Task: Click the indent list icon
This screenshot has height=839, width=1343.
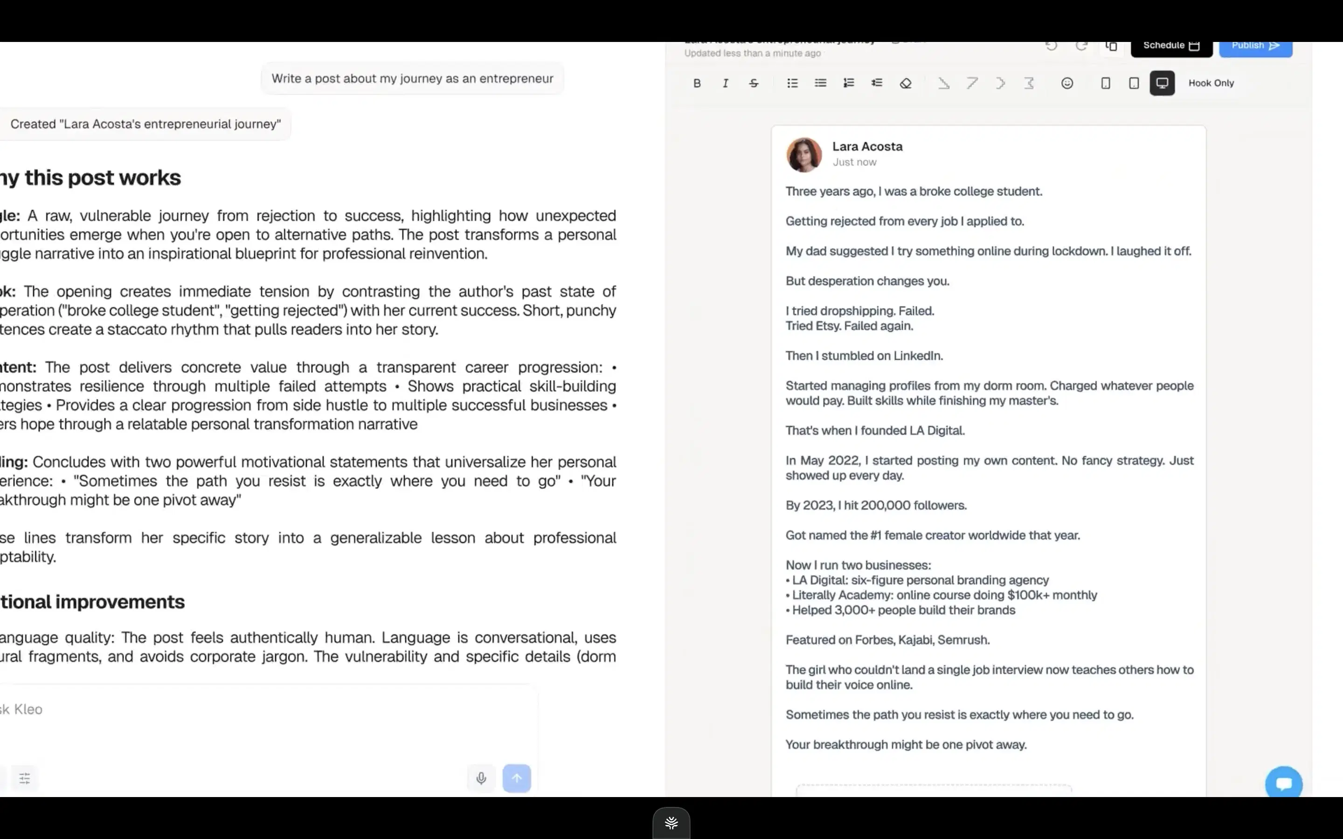Action: [877, 83]
